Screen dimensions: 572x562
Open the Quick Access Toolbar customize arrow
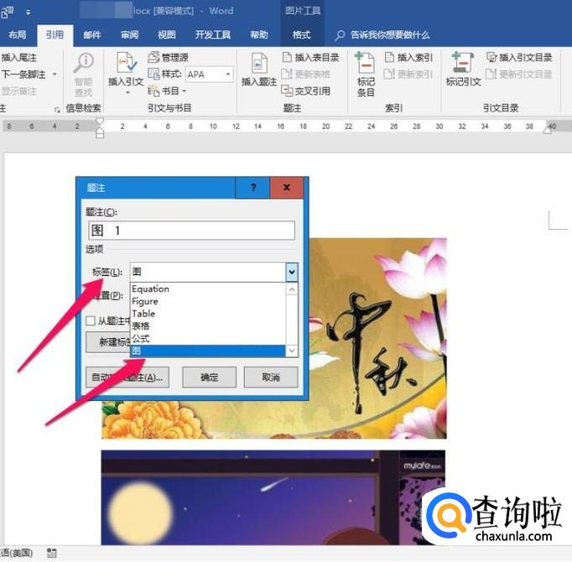(x=28, y=13)
